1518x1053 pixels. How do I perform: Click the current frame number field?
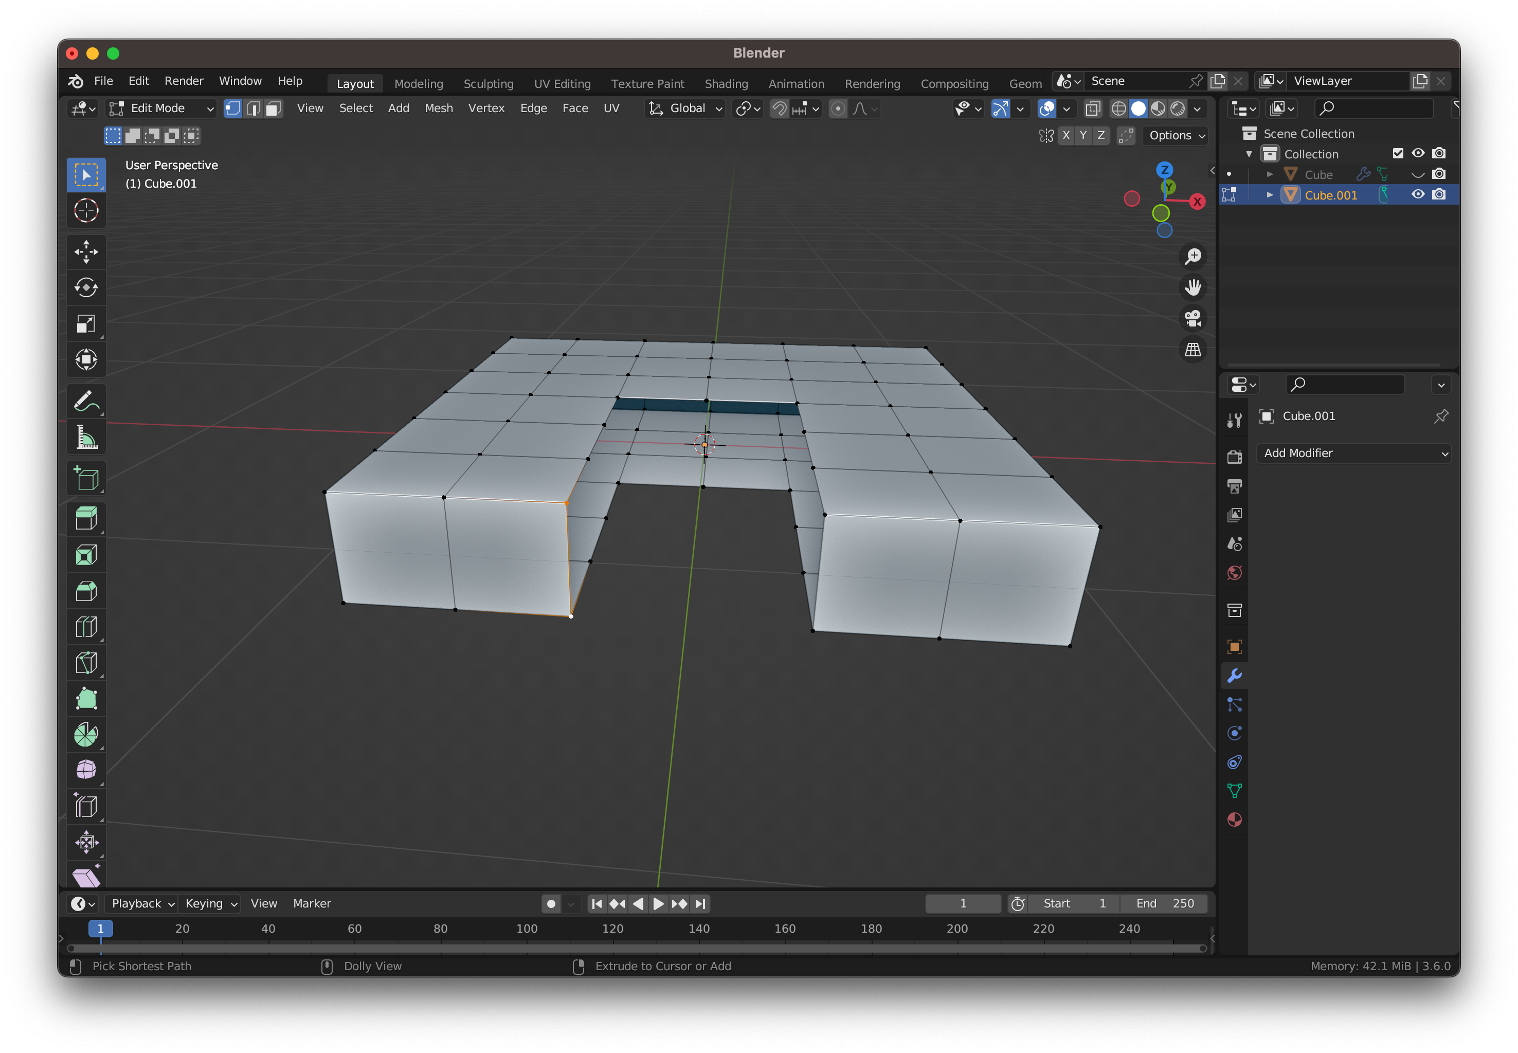(x=963, y=903)
